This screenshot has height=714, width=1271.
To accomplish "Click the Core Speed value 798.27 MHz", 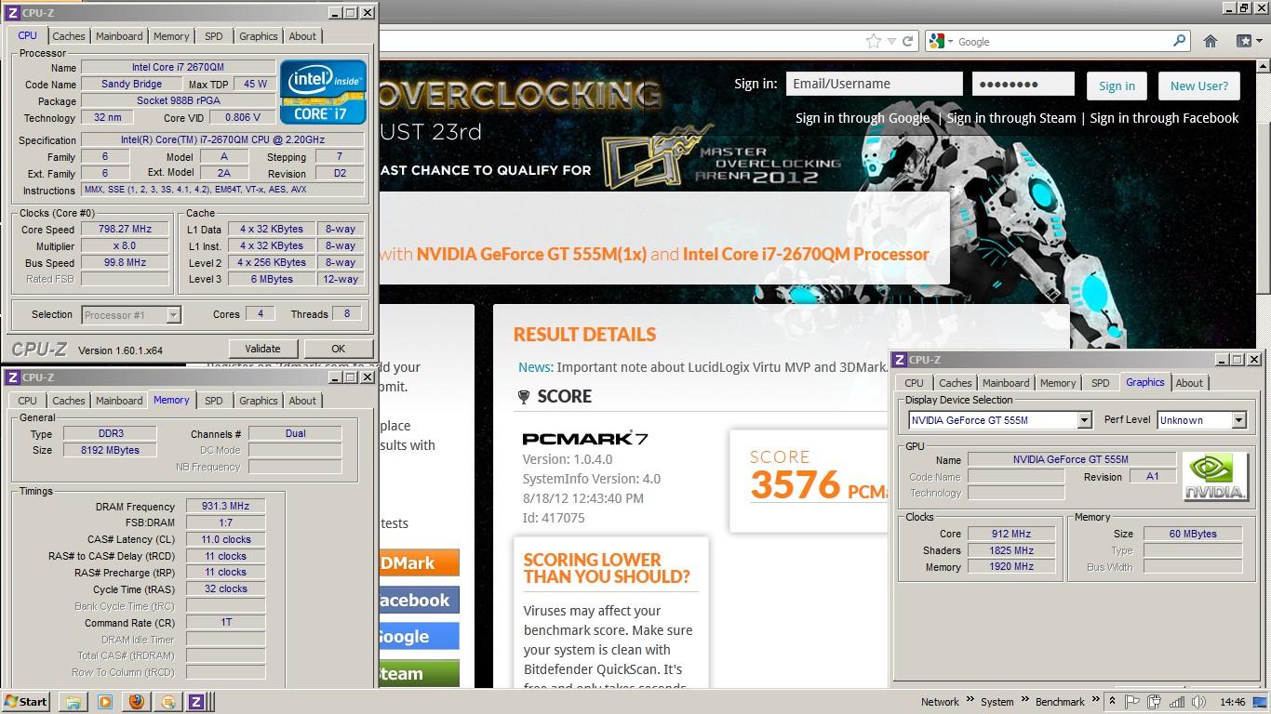I will pyautogui.click(x=125, y=229).
